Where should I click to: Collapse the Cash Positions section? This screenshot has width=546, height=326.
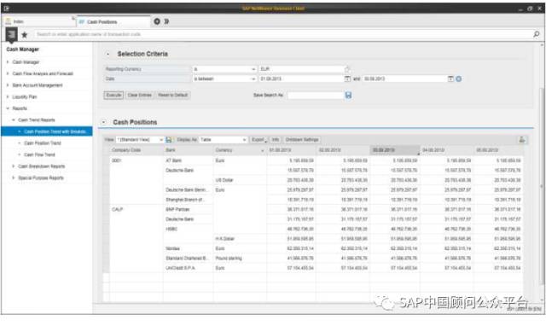point(103,122)
